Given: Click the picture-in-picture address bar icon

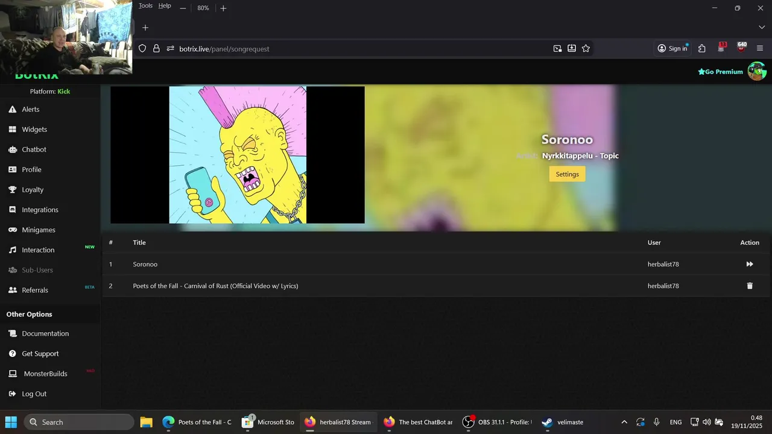Looking at the screenshot, I should [557, 48].
